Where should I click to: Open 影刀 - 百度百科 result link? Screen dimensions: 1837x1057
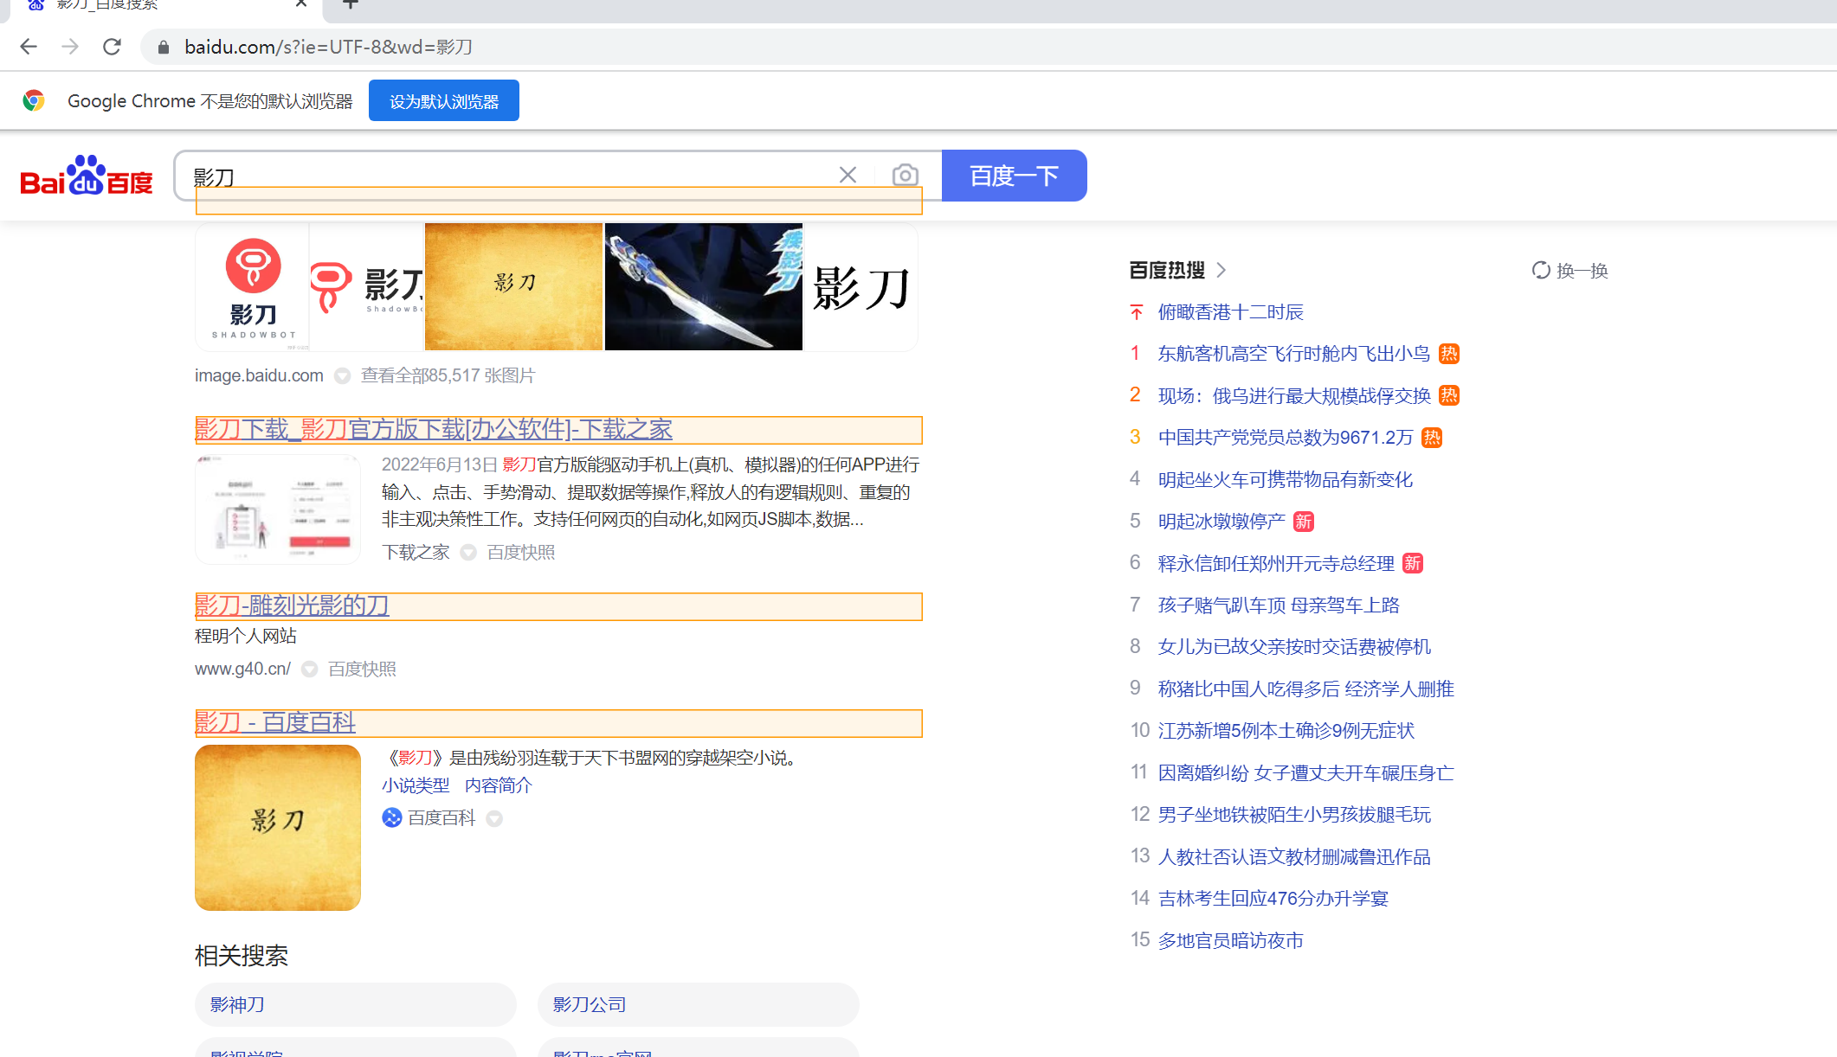coord(275,722)
